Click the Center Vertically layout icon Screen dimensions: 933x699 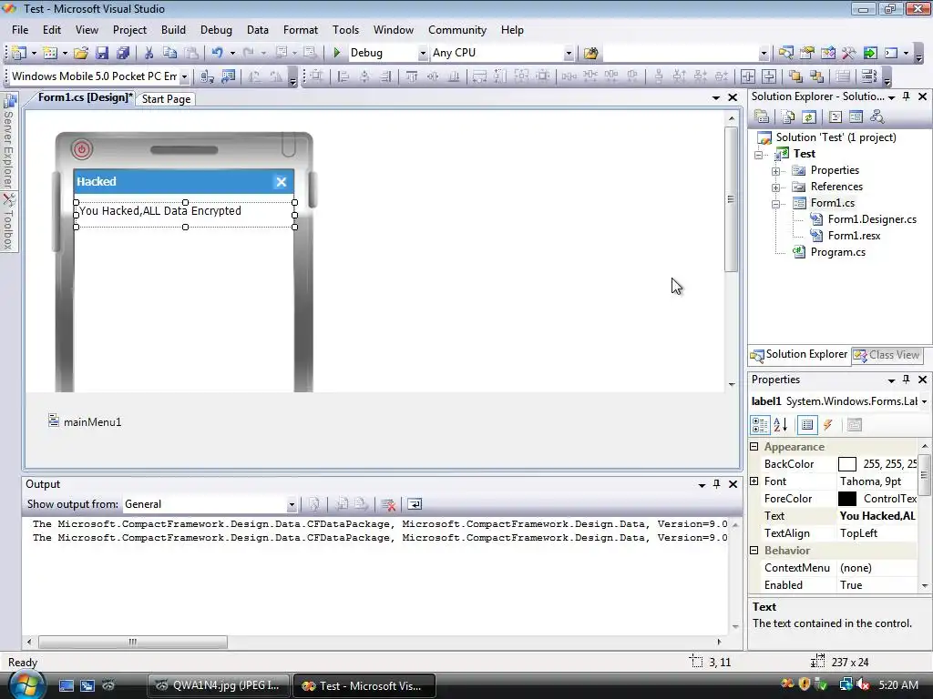click(769, 76)
